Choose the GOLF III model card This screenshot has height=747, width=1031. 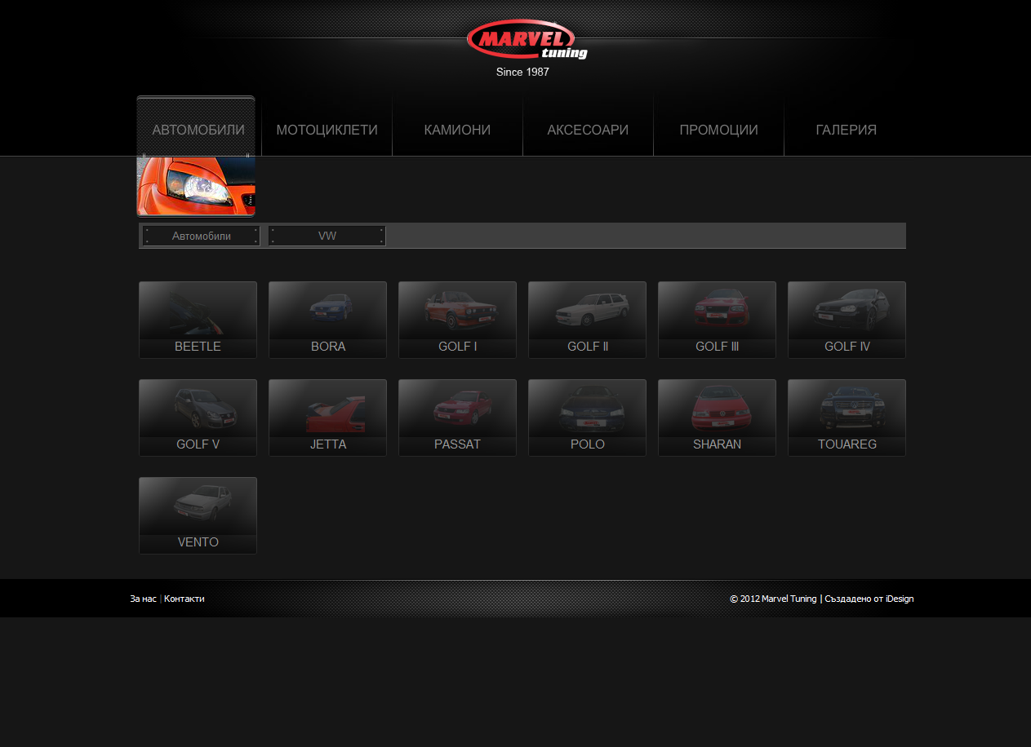point(717,320)
